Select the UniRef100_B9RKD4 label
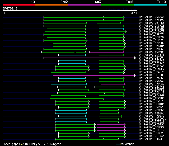This screenshot has width=169, height=146. (x=152, y=52)
